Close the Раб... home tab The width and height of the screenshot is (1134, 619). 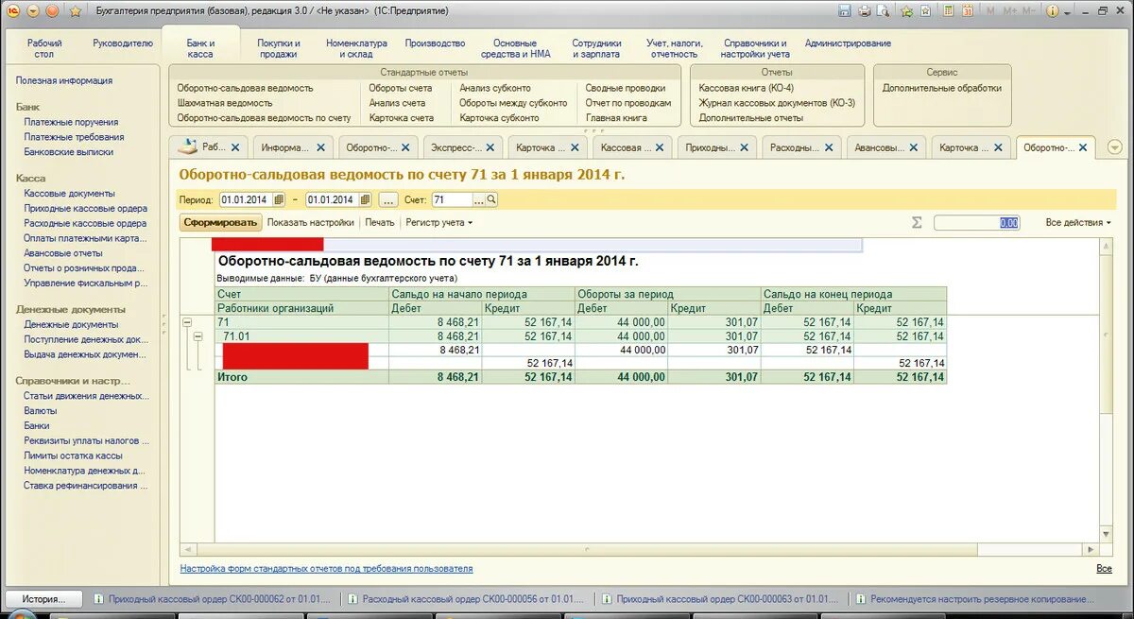235,147
